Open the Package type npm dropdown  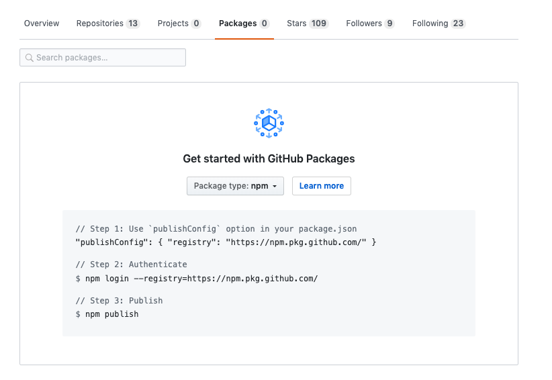tap(235, 186)
